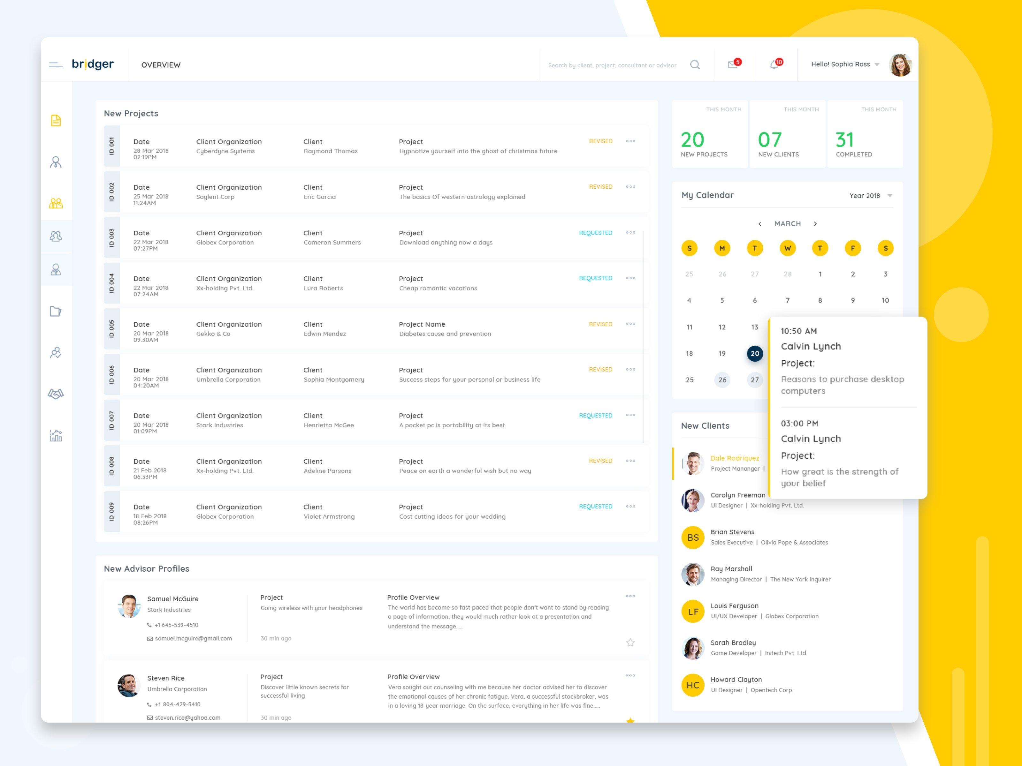Click the search by client, project field
Viewport: 1022px width, 766px height.
[612, 65]
